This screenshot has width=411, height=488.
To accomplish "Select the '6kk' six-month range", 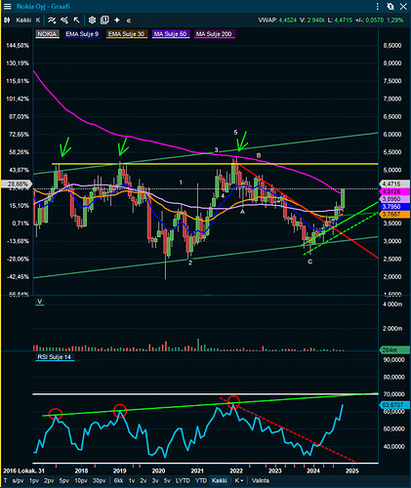I will [x=118, y=480].
